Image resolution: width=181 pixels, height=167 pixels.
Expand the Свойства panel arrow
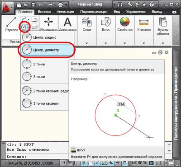click(x=125, y=43)
